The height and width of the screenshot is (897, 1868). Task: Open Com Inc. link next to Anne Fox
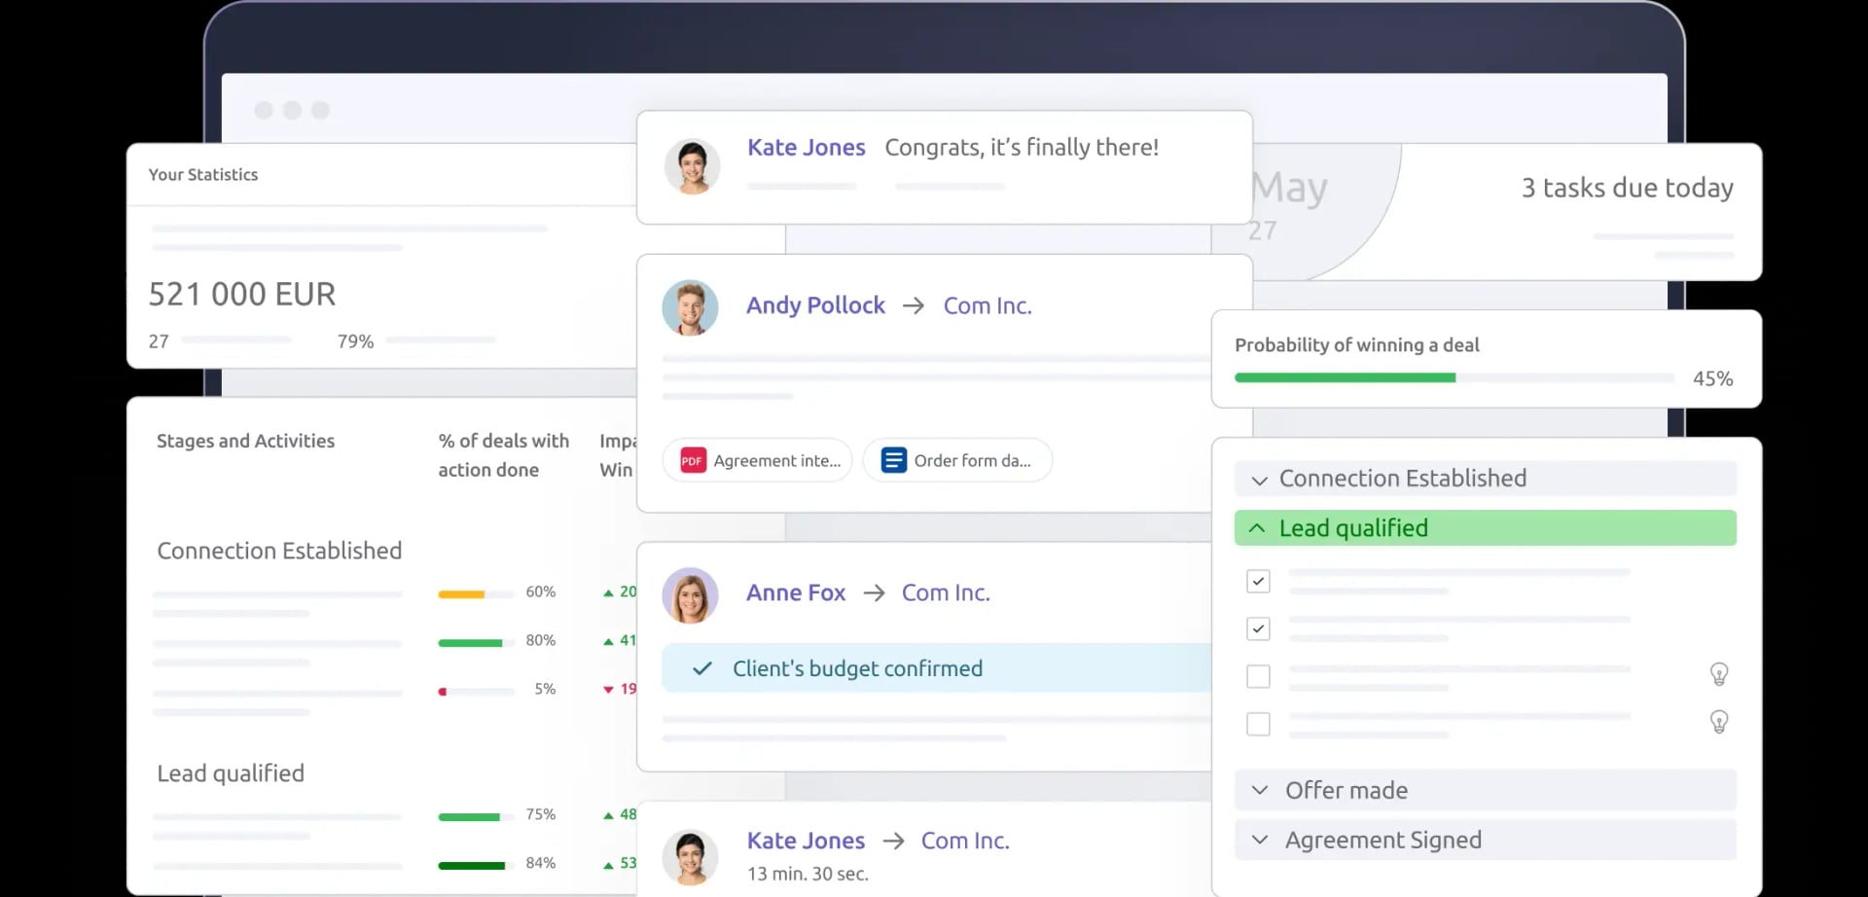click(x=945, y=592)
